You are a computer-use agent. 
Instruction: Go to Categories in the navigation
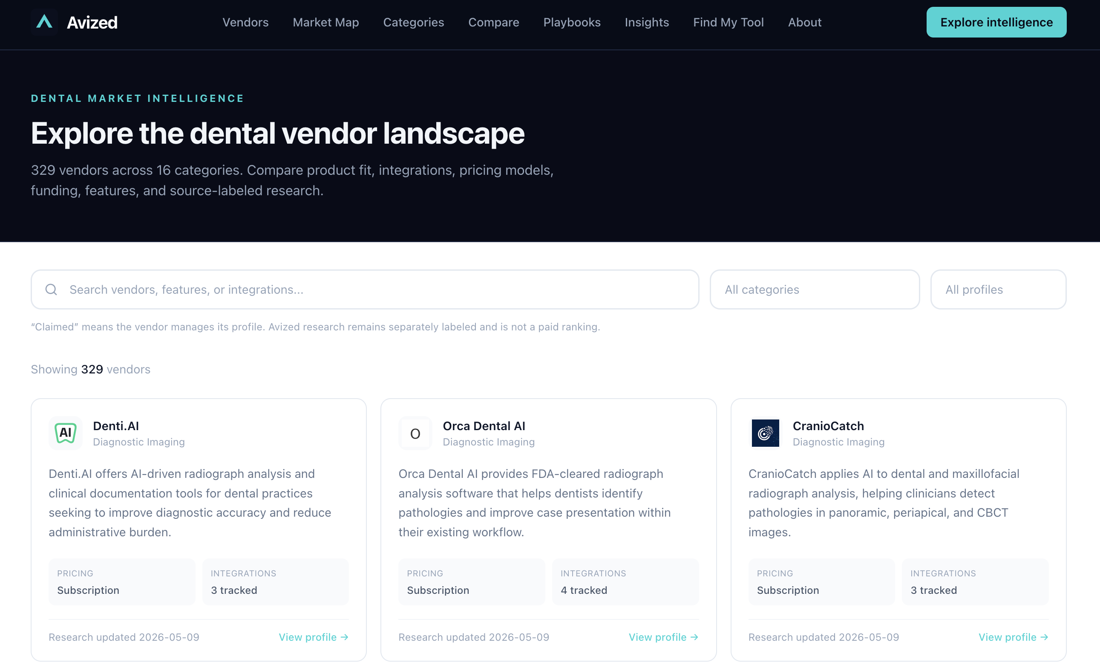(413, 22)
